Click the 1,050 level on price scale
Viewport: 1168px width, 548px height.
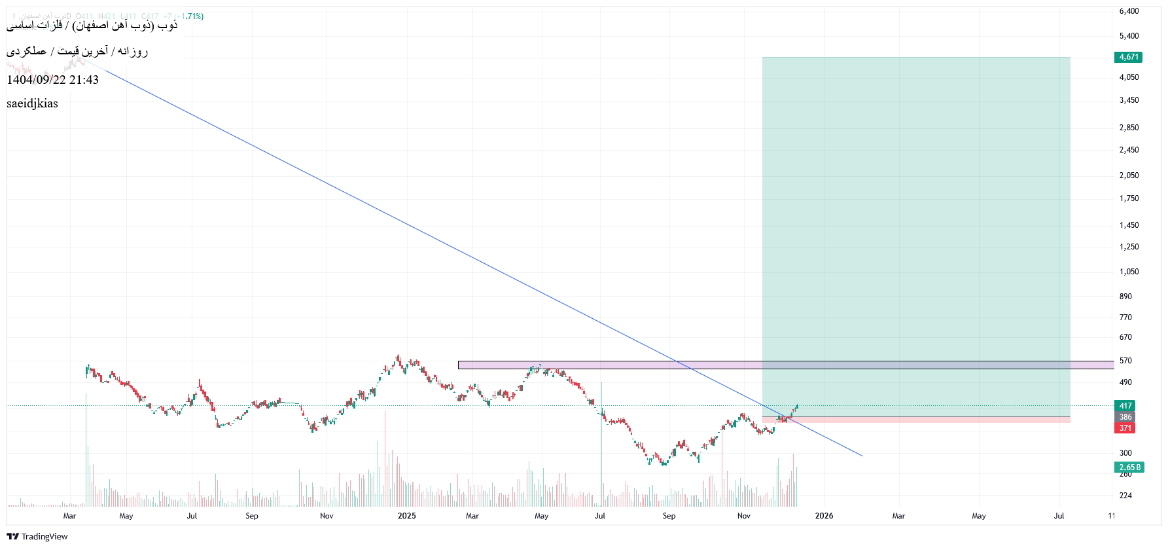tap(1129, 272)
